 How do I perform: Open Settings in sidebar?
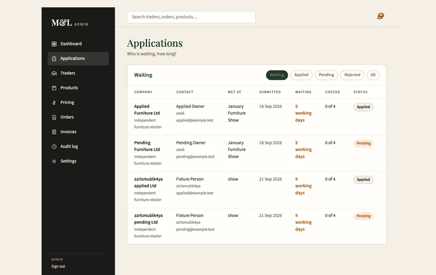coord(78,161)
